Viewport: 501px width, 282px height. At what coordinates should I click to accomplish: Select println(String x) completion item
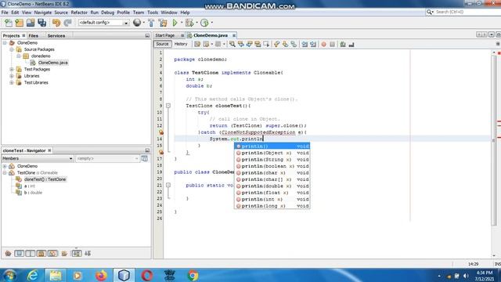tap(272, 160)
